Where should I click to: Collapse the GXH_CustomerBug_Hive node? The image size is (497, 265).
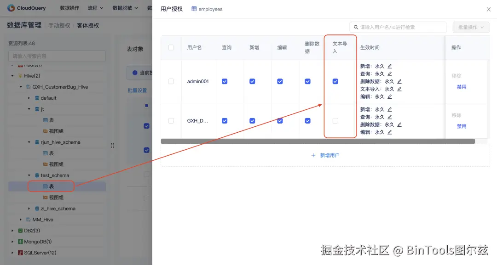click(21, 87)
